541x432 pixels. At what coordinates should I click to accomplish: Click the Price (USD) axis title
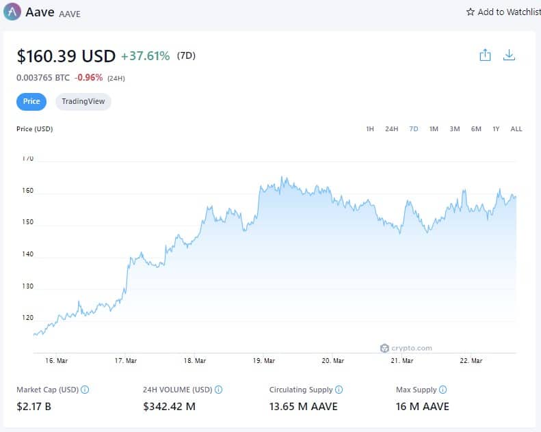[x=34, y=129]
